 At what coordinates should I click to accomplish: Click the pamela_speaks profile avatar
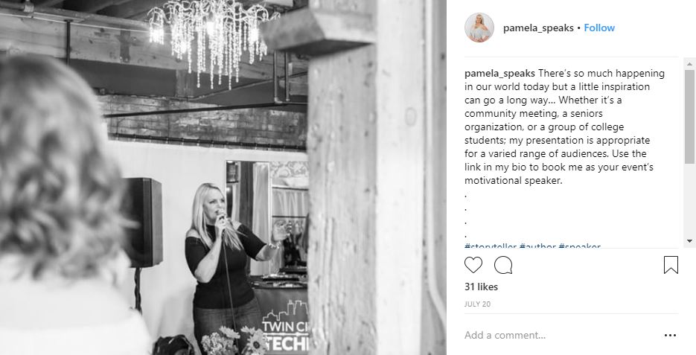[479, 28]
